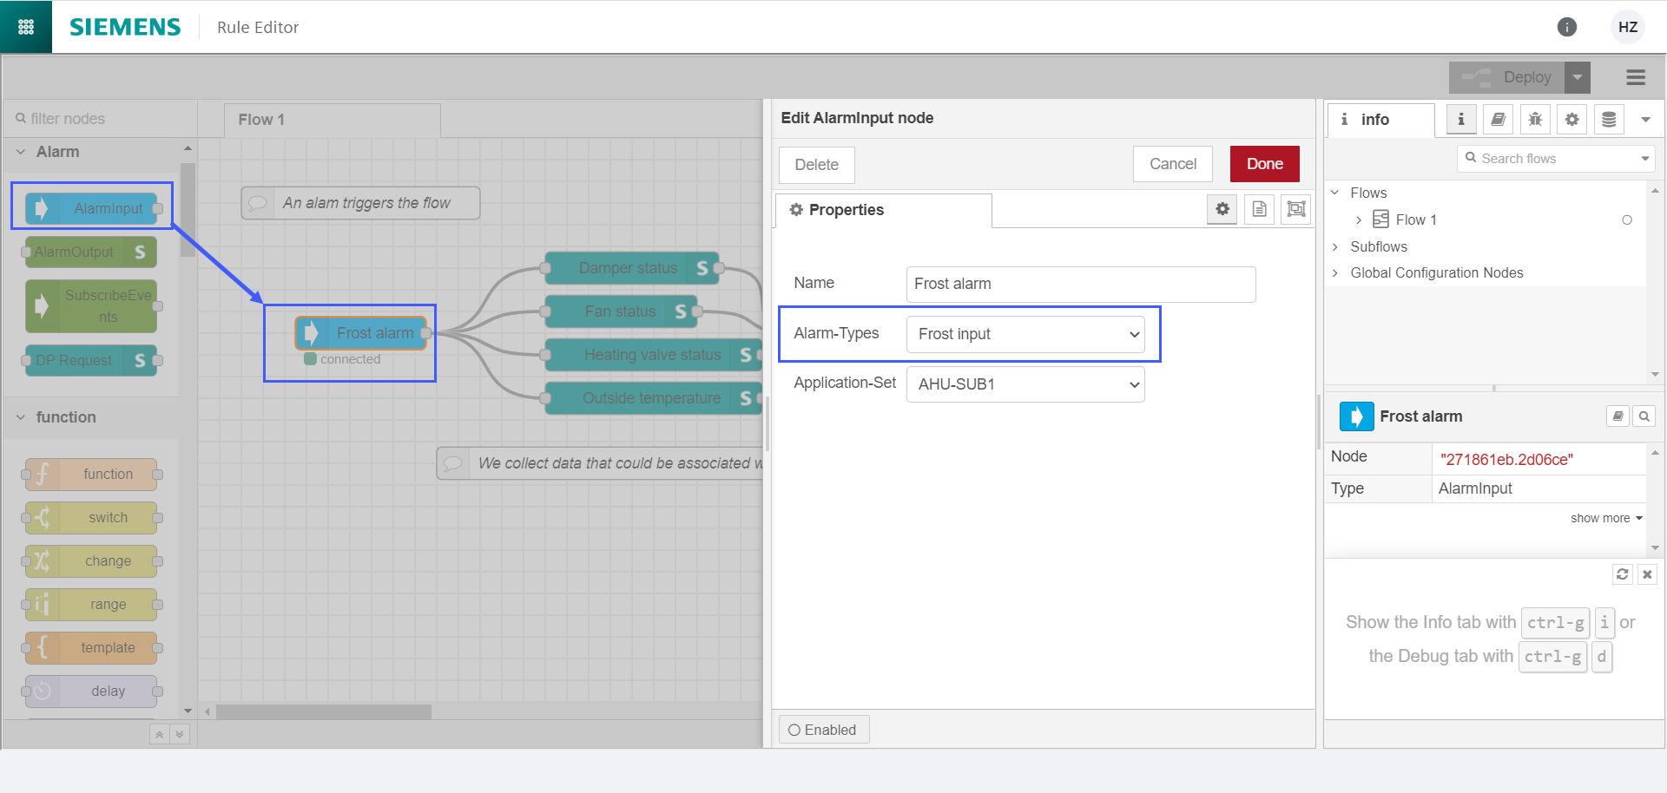Viewport: 1667px width, 793px height.
Task: Click the Deploy button
Action: (1507, 77)
